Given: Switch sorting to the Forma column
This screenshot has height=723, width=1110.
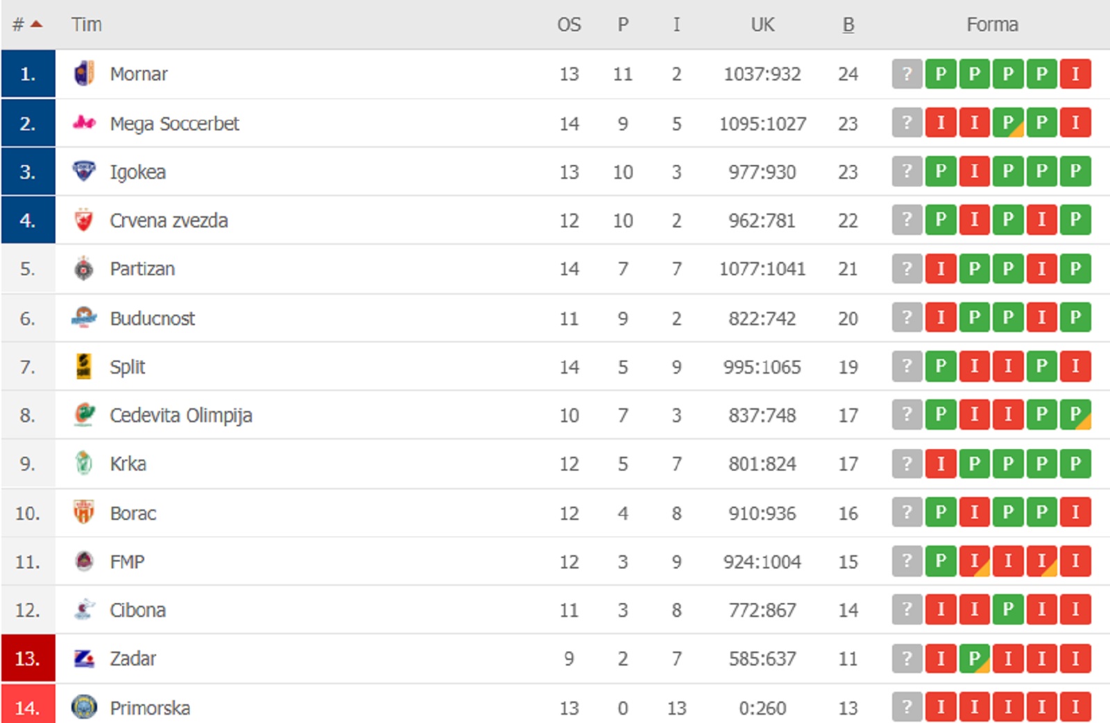Looking at the screenshot, I should 993,24.
